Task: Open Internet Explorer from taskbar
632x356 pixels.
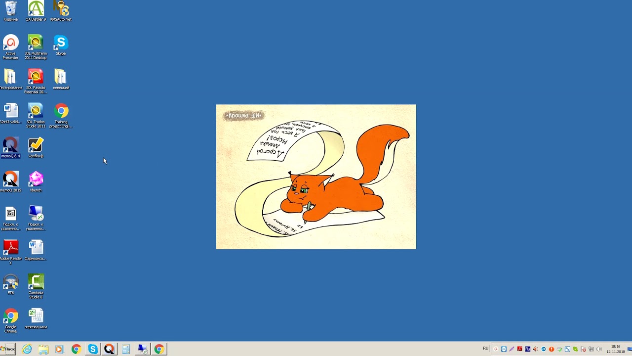Action: (x=27, y=349)
